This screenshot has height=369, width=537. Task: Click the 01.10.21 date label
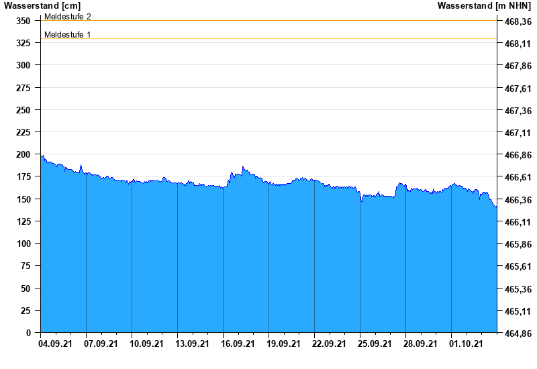coord(466,344)
